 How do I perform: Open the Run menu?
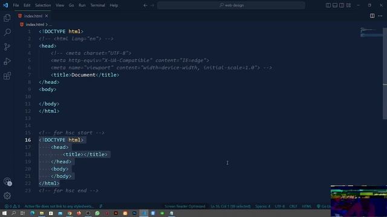82,5
